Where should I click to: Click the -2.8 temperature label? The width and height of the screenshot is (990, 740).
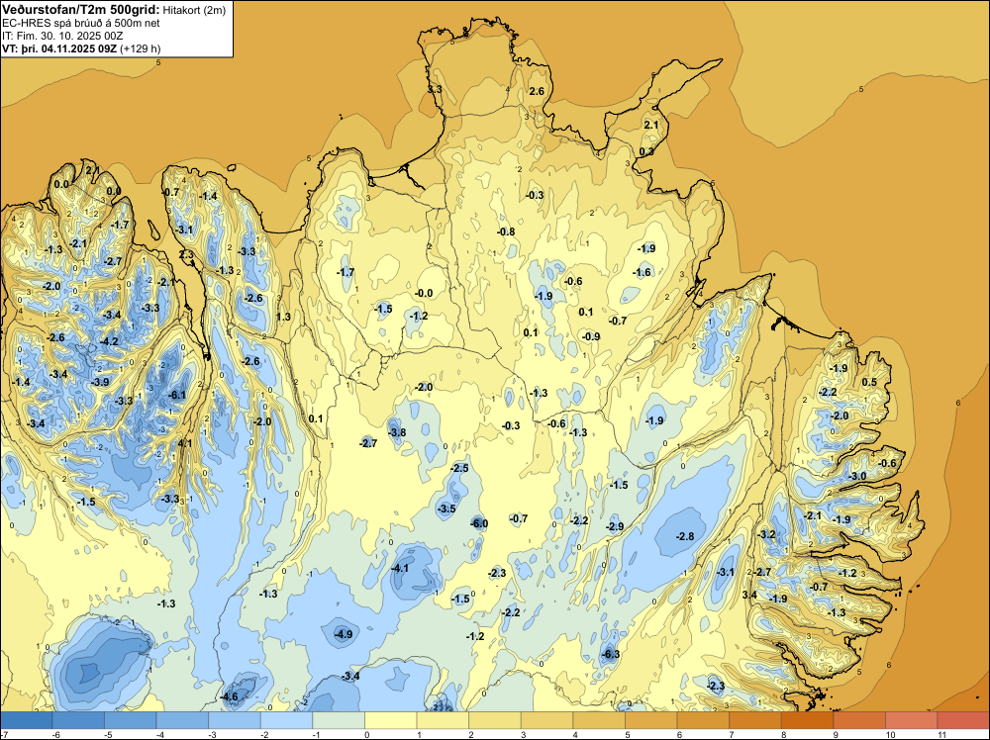point(685,536)
